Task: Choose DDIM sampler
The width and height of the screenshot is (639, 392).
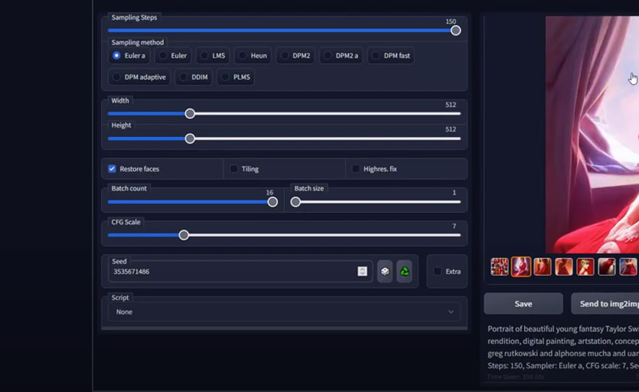Action: (x=193, y=77)
